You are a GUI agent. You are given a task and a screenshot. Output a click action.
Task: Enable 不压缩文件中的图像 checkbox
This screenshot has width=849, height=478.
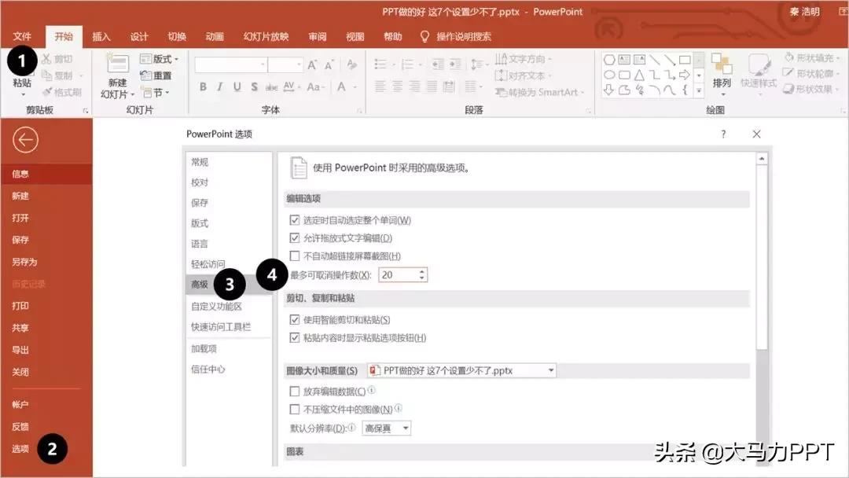point(295,409)
